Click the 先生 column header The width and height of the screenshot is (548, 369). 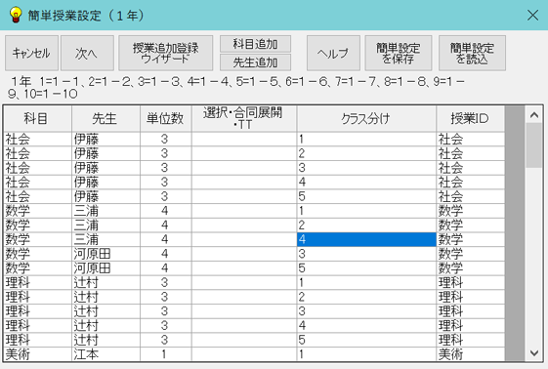coord(105,119)
